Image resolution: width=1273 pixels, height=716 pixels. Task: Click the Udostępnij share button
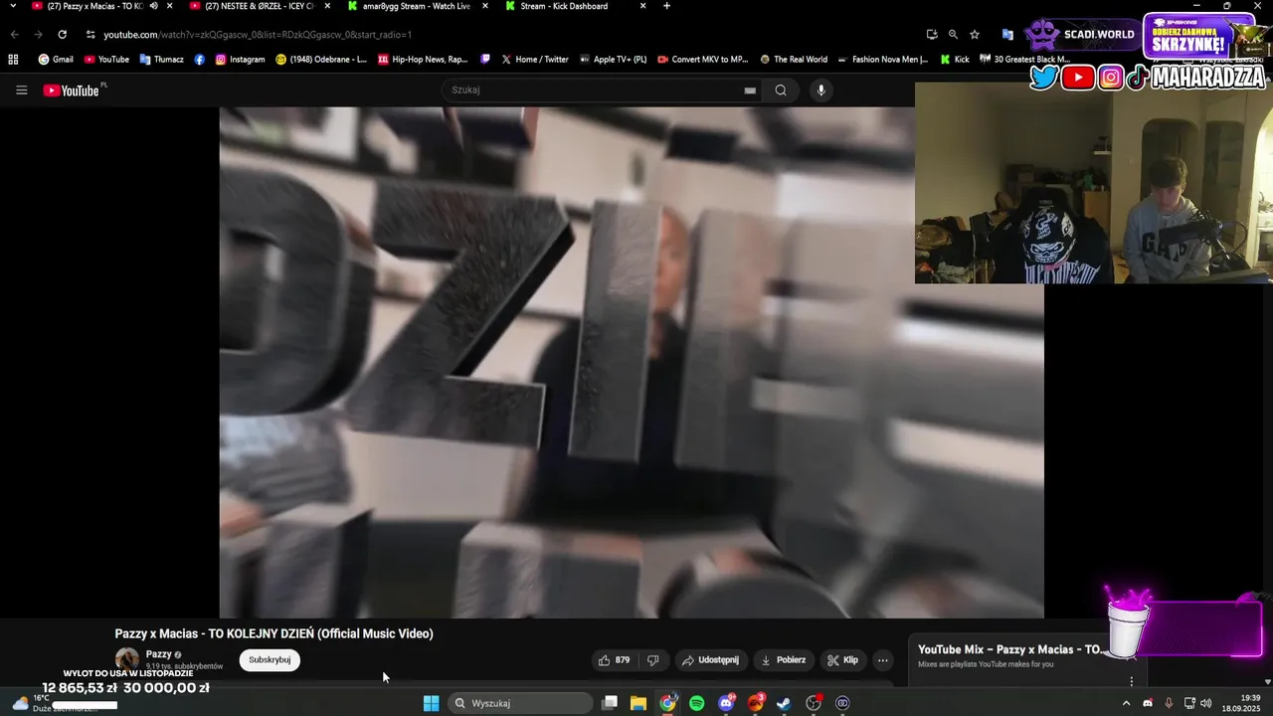click(710, 660)
